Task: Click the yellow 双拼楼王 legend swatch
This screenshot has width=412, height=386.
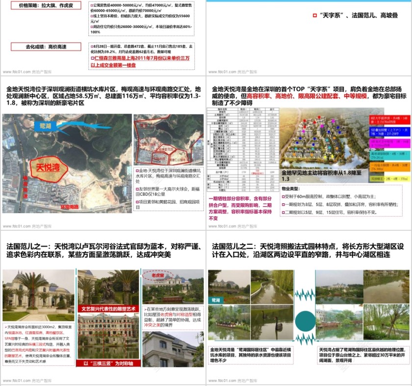Action: [389, 178]
